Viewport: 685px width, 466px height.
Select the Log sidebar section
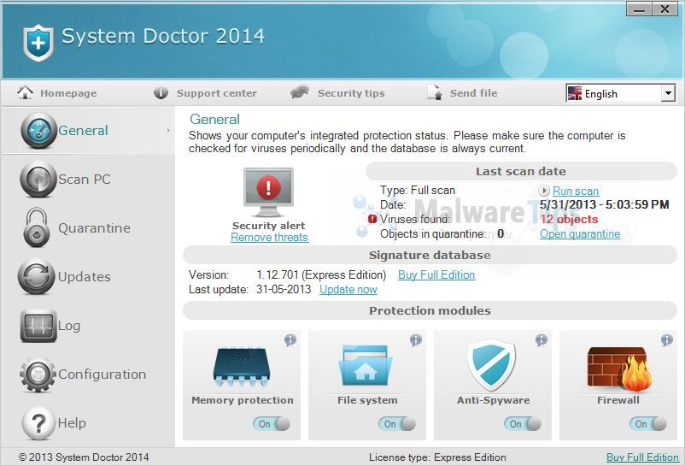click(87, 326)
